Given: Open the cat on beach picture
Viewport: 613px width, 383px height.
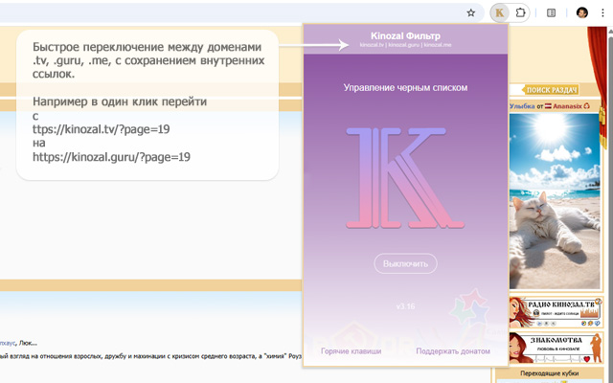Looking at the screenshot, I should point(555,201).
